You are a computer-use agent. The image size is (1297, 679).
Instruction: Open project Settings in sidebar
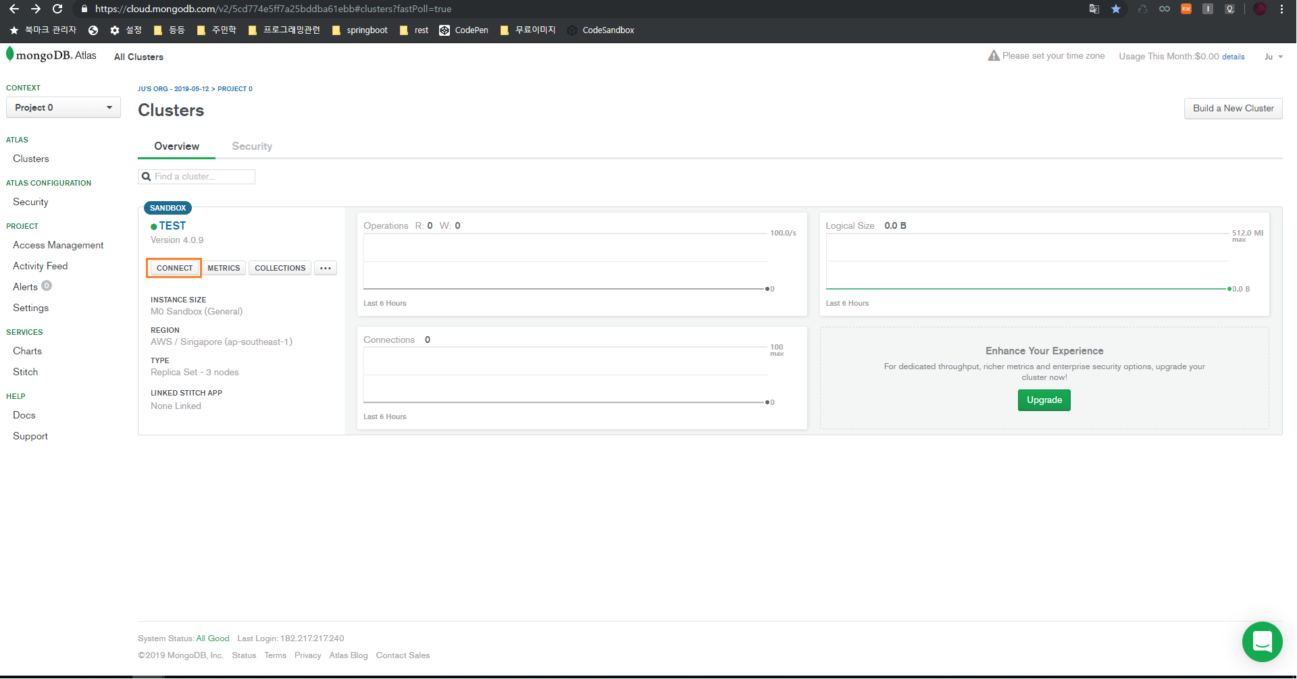coord(31,308)
